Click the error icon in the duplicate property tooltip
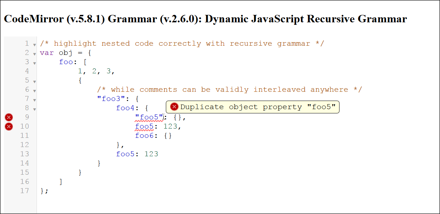Image resolution: width=440 pixels, height=214 pixels. [174, 107]
